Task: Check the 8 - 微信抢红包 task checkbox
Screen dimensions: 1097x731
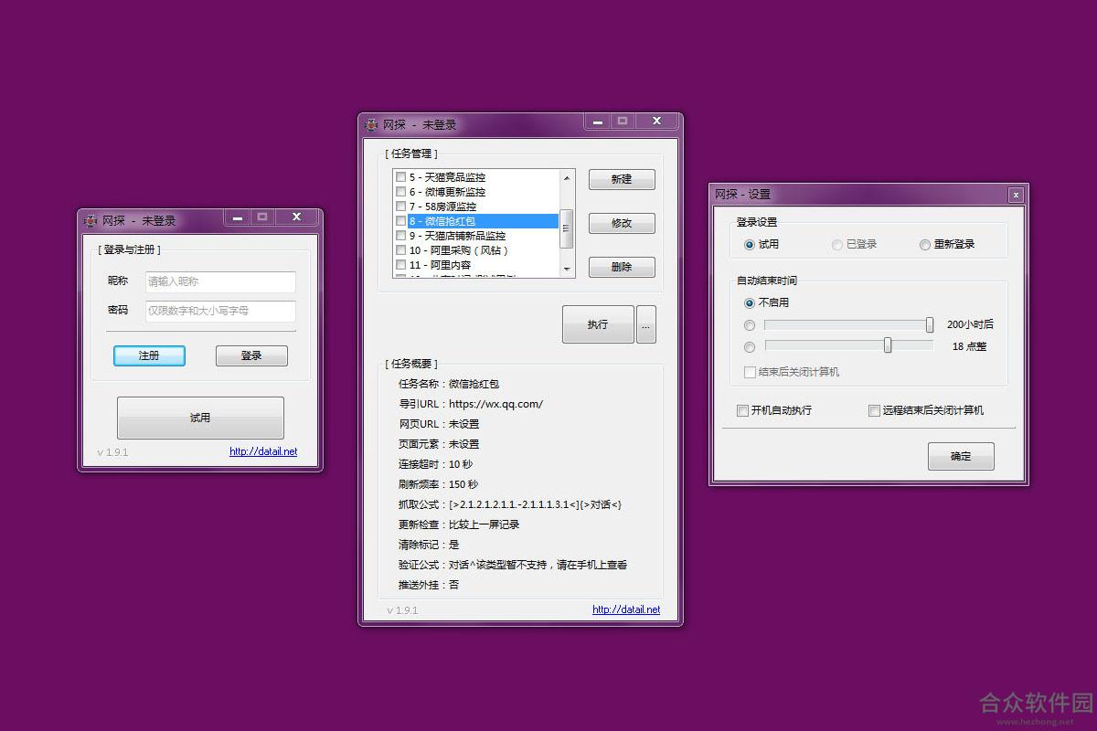Action: [x=400, y=221]
